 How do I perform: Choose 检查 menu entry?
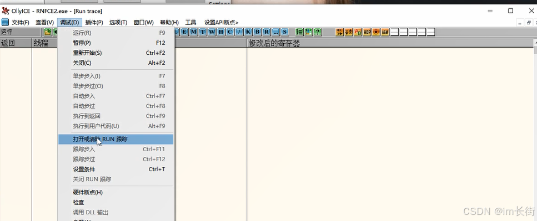pyautogui.click(x=116, y=202)
